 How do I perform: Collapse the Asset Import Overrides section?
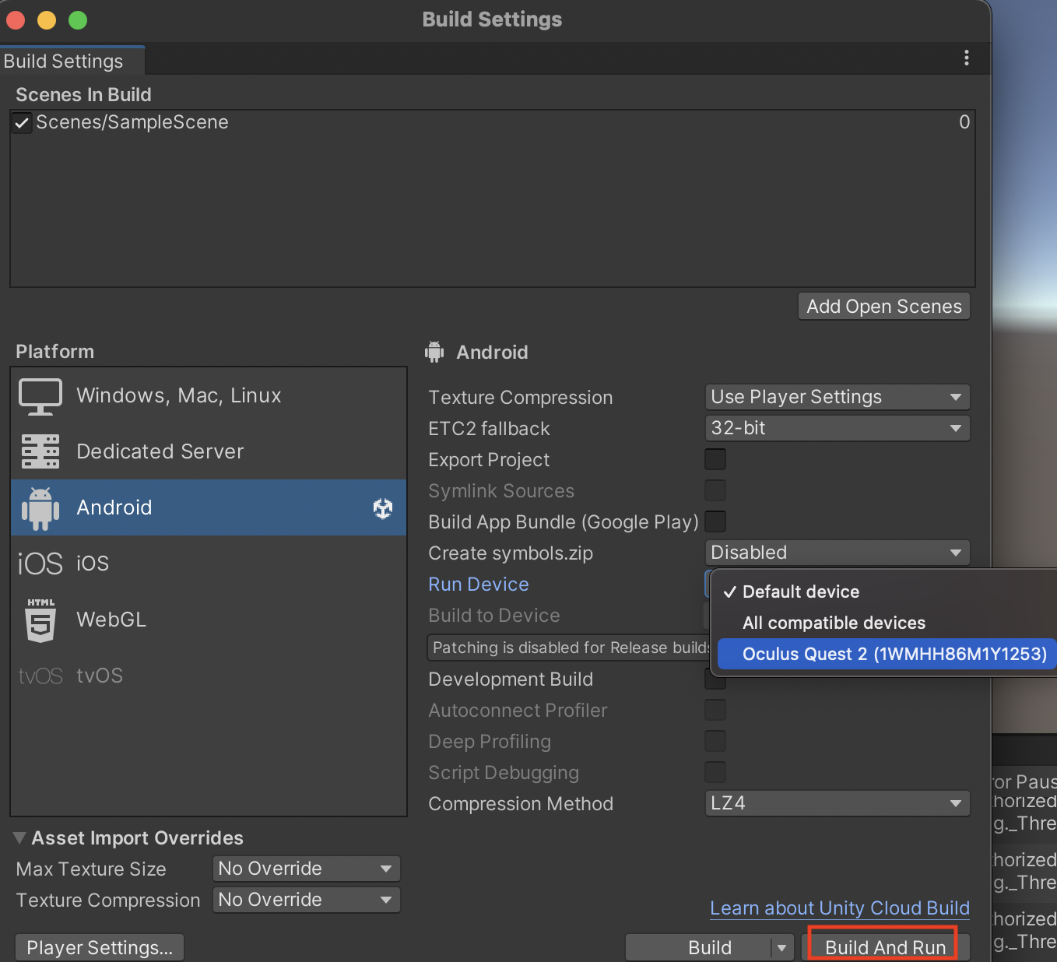pos(20,838)
